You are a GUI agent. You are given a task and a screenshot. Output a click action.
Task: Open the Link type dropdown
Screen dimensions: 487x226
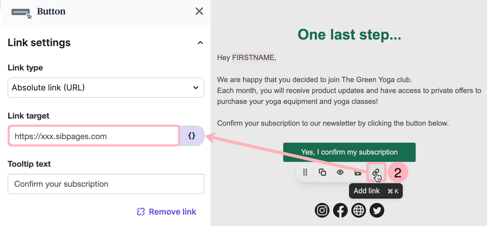(x=106, y=88)
